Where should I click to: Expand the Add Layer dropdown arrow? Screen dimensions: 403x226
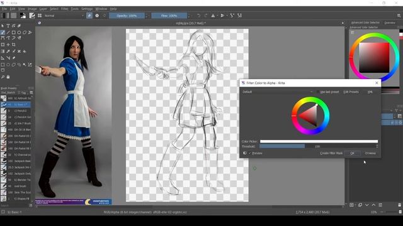point(355,205)
